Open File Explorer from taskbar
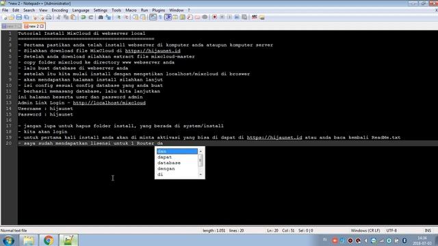The width and height of the screenshot is (438, 246). pos(29,240)
